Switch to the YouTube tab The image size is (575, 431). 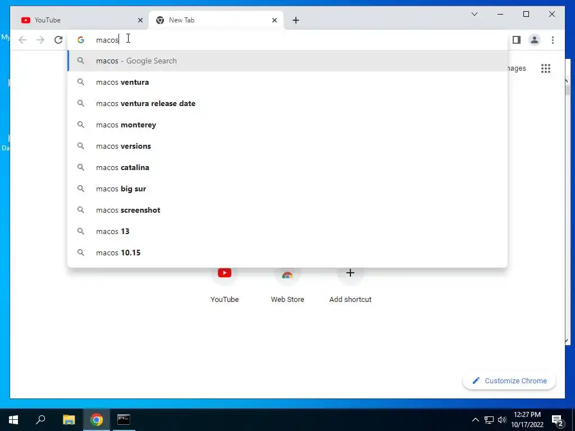80,20
